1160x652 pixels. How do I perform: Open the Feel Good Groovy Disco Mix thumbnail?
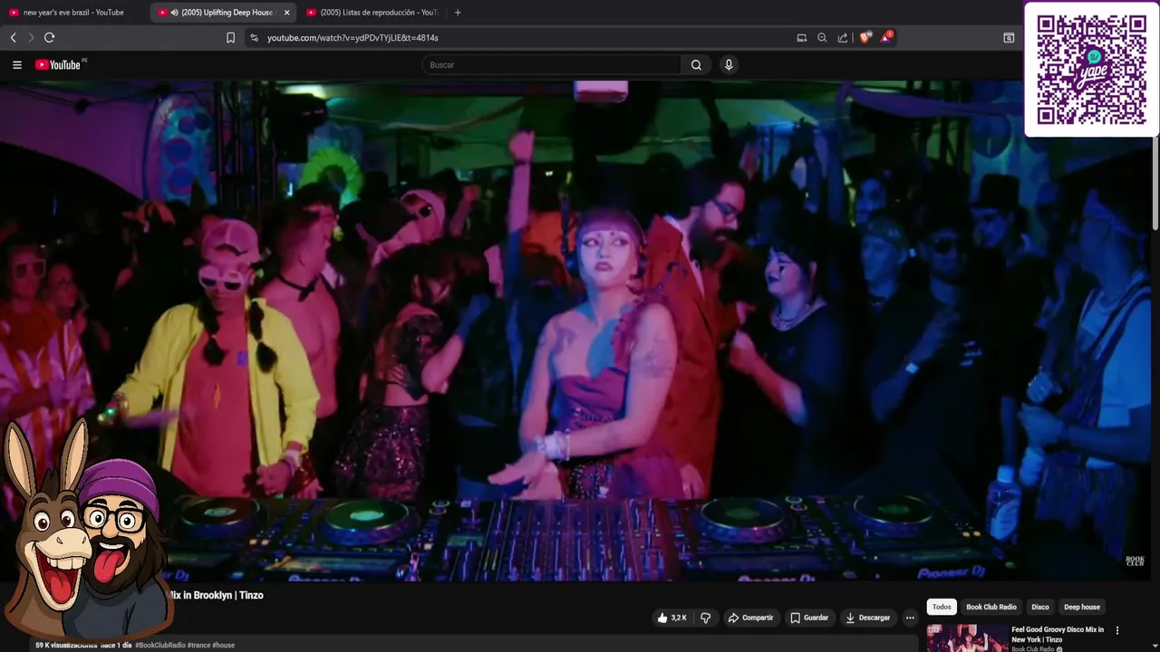point(966,638)
